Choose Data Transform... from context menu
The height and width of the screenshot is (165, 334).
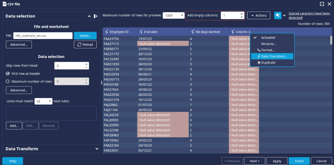pyautogui.click(x=274, y=56)
